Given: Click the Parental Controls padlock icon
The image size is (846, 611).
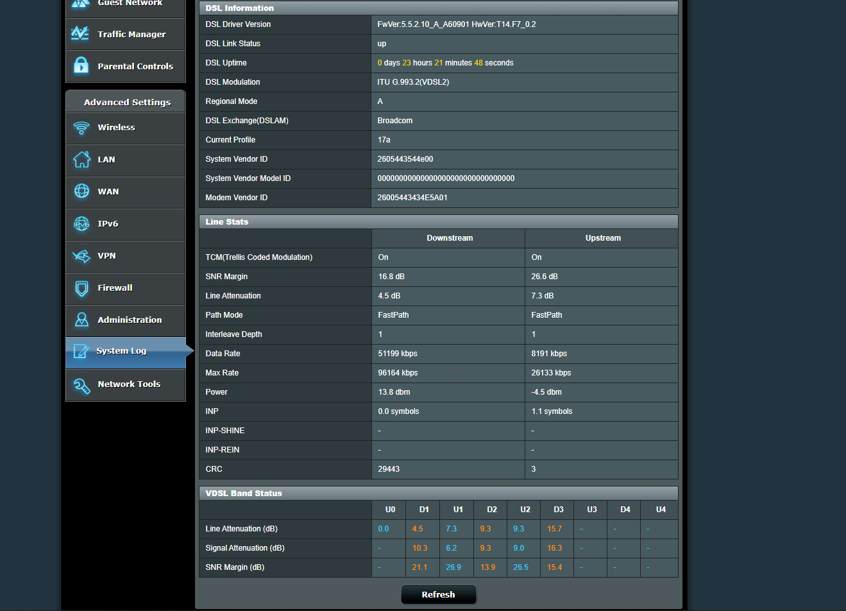Looking at the screenshot, I should 81,65.
